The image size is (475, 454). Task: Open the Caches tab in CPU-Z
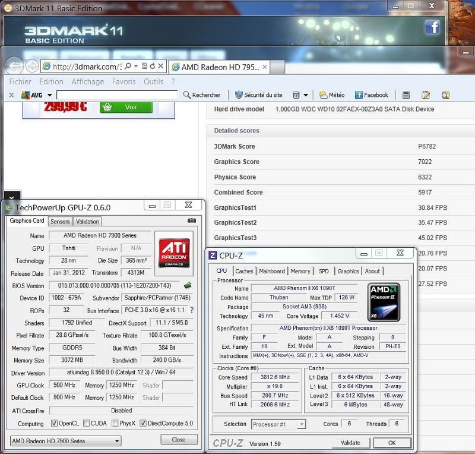(x=245, y=270)
